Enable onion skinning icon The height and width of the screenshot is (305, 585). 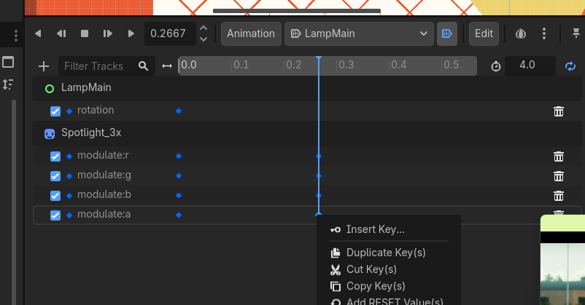pos(521,33)
